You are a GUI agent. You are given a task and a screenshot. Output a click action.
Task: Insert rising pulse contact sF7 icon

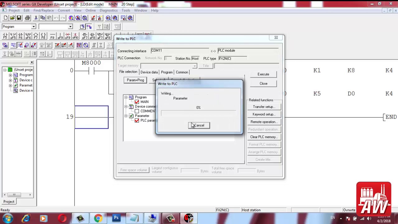point(85,36)
